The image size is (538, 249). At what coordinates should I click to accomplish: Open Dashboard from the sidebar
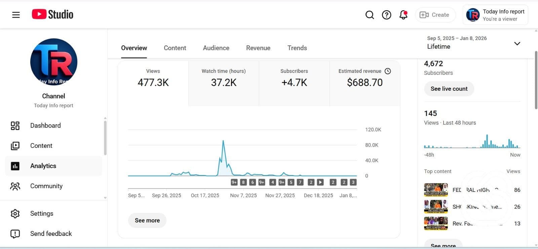click(45, 126)
